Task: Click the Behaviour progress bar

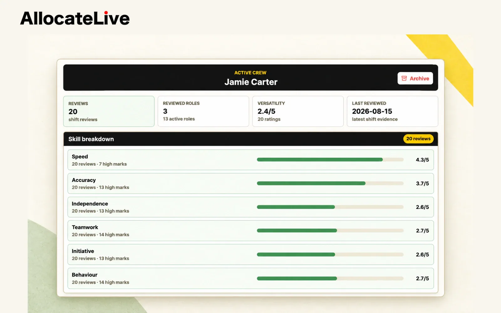Action: click(x=330, y=278)
